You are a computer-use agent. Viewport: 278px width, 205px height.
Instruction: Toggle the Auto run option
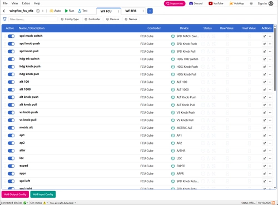(x=55, y=11)
